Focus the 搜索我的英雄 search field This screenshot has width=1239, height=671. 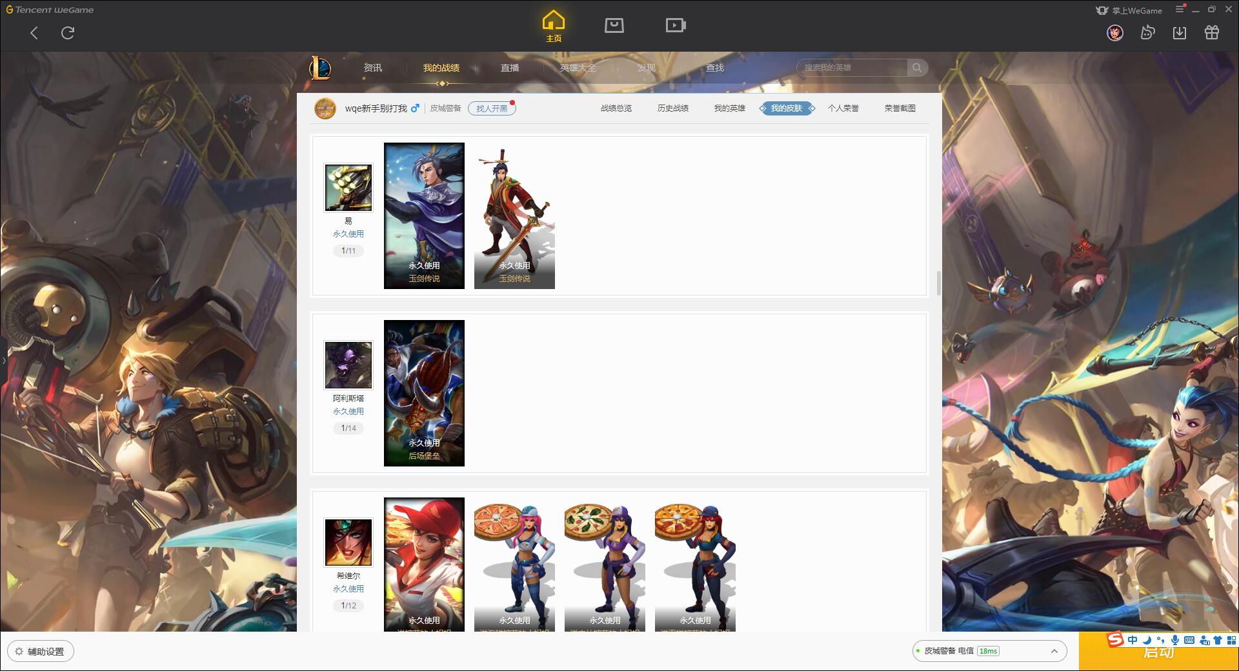pos(852,68)
